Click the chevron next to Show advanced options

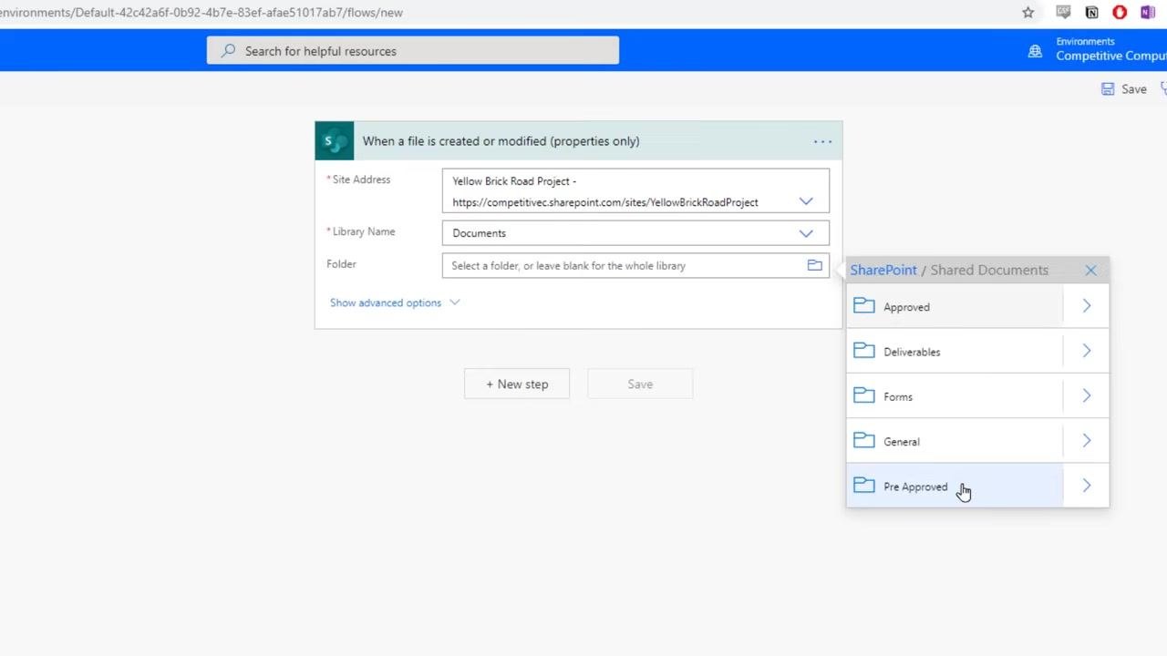click(x=455, y=302)
